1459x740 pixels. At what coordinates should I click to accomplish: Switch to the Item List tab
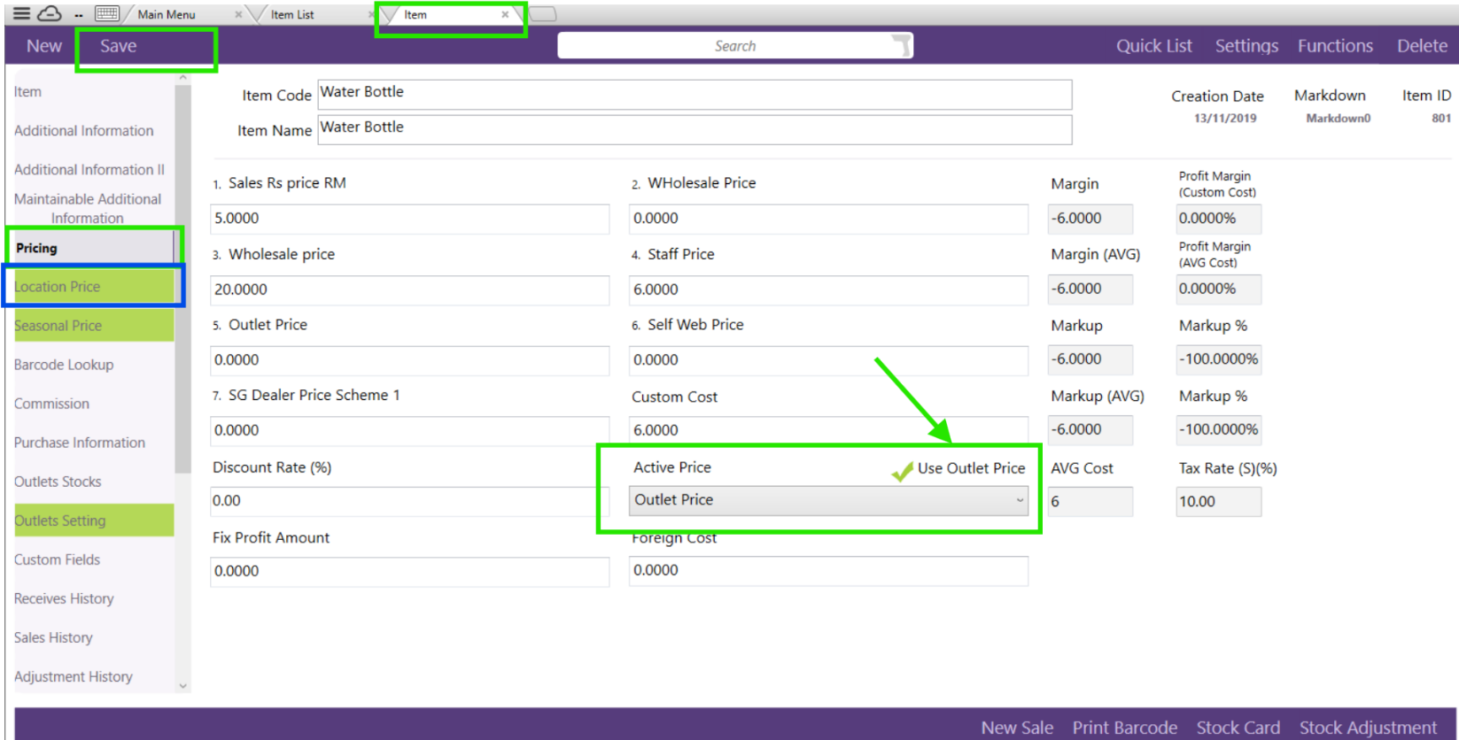[x=292, y=14]
